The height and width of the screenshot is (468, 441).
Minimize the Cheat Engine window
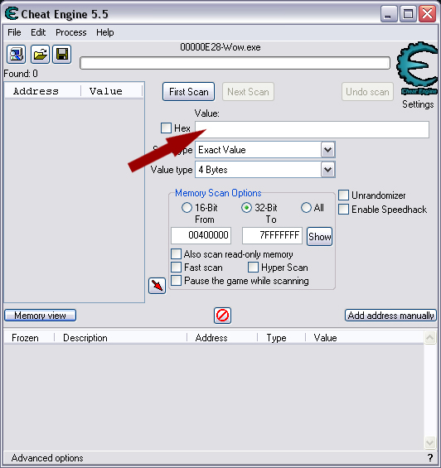[389, 14]
